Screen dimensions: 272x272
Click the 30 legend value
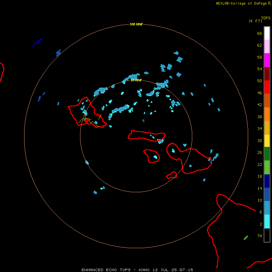tap(260, 141)
